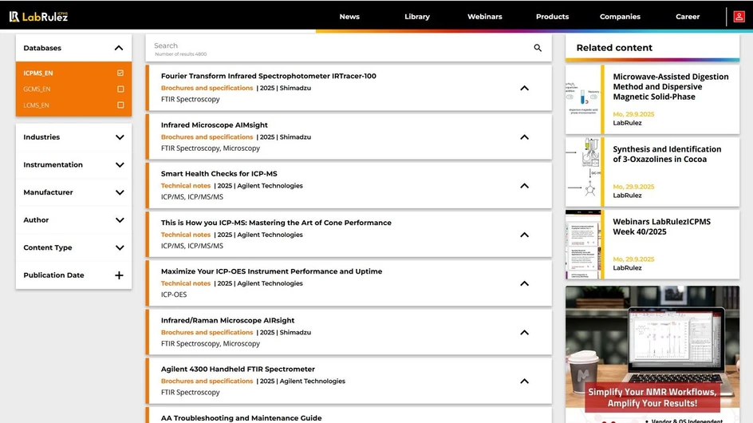Enable the GCMS_EN database checkbox
Image resolution: width=753 pixels, height=423 pixels.
[x=120, y=89]
